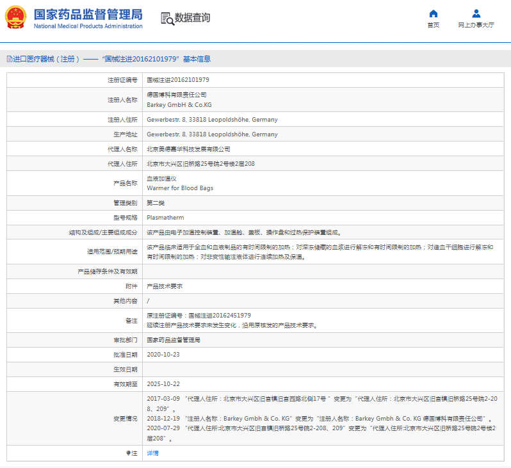Click the national emblem logo
Screen dimensions: 511x468
click(16, 19)
